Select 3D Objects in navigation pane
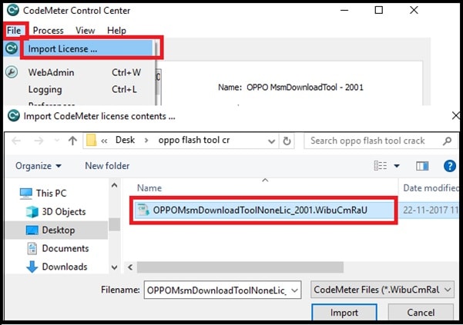The height and width of the screenshot is (325, 463). point(55,211)
